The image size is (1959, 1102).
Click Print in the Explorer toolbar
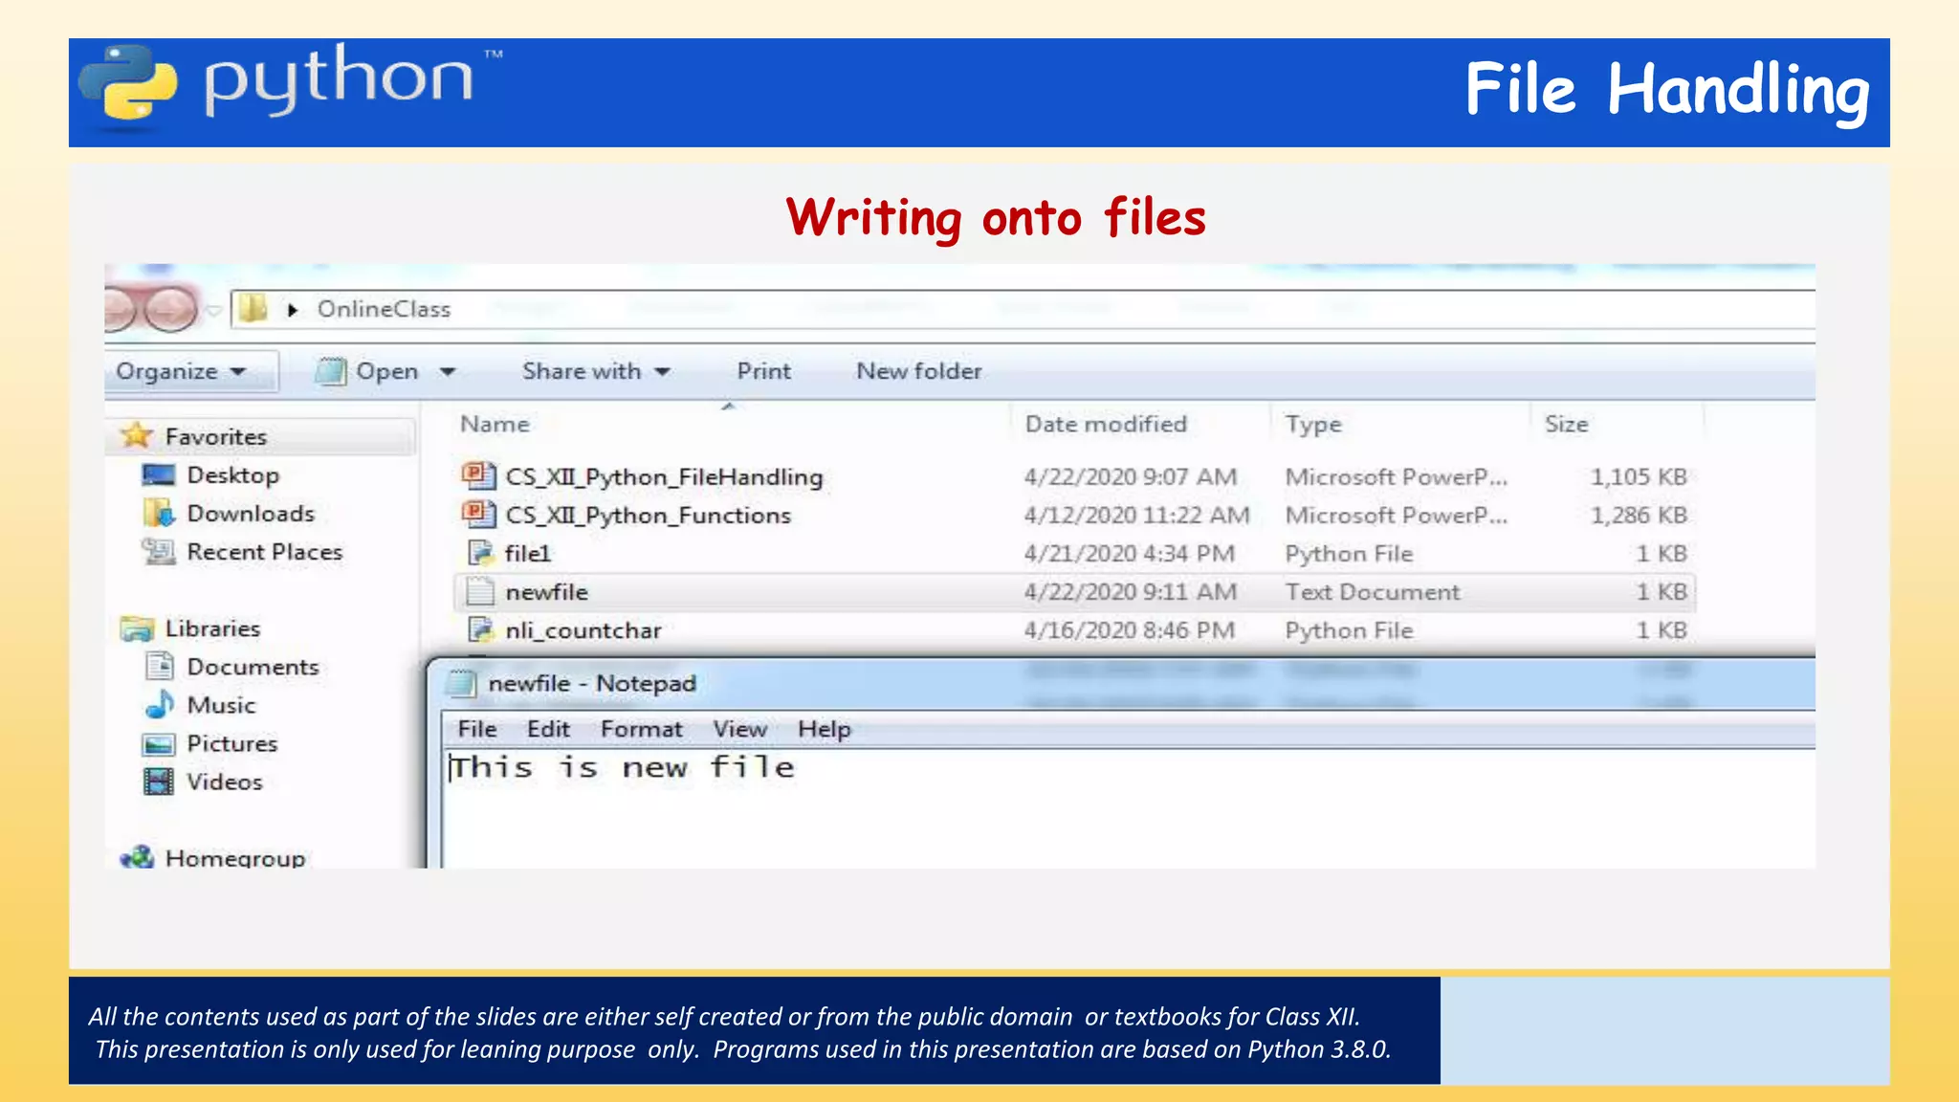point(763,371)
